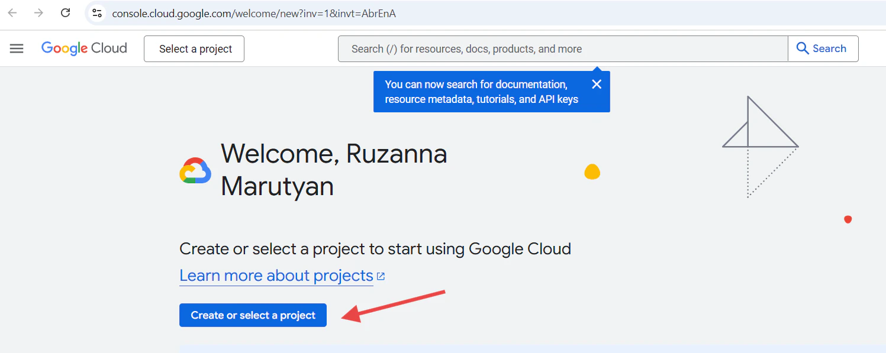Viewport: 886px width, 353px height.
Task: Dismiss the documentation search notification
Action: pyautogui.click(x=596, y=84)
